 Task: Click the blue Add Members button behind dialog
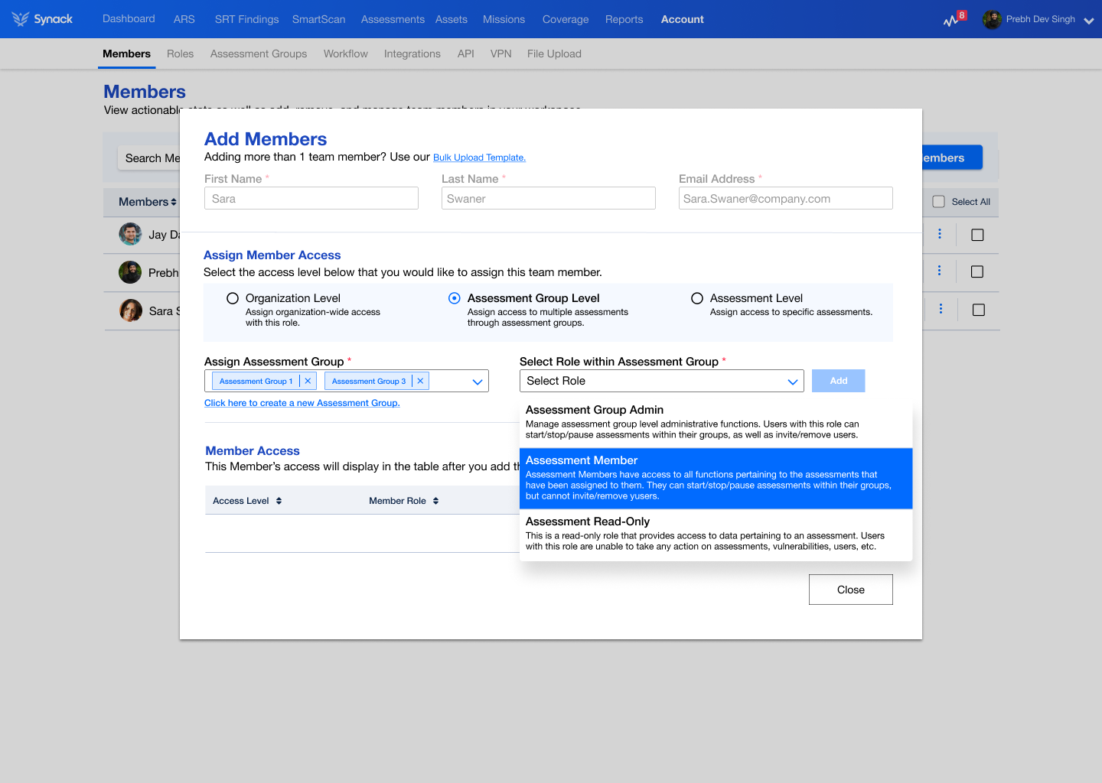pos(952,158)
